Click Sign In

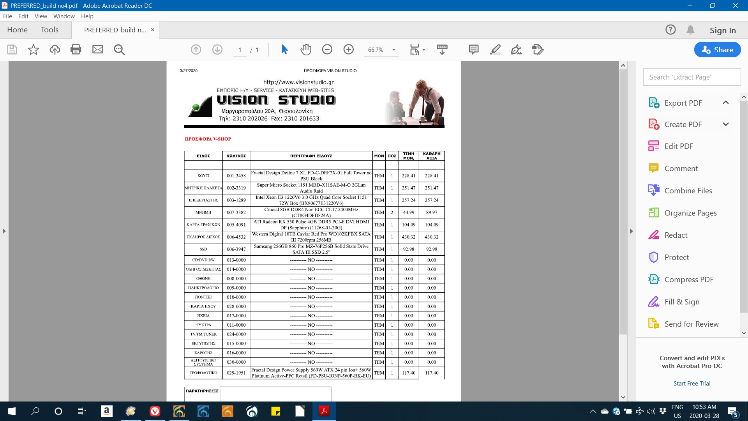[x=723, y=30]
